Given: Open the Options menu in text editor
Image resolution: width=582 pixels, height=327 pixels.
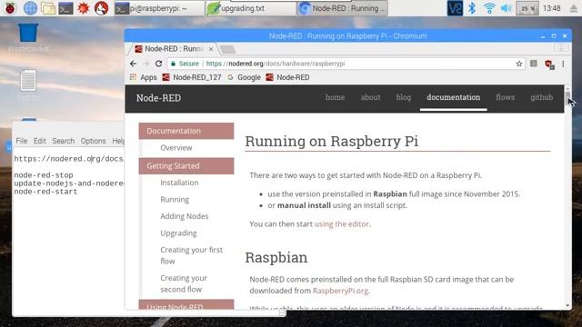Looking at the screenshot, I should [93, 141].
